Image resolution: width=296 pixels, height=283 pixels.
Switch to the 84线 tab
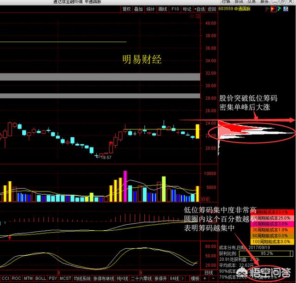tap(174, 278)
